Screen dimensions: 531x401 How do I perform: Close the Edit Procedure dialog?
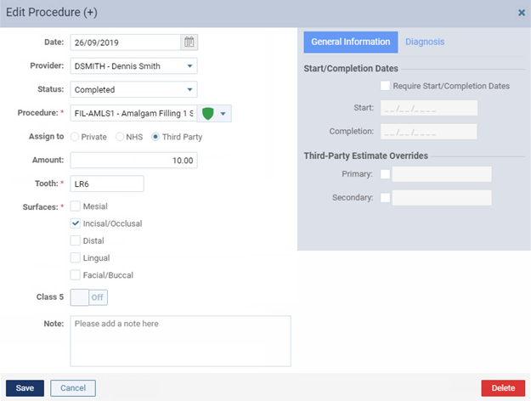[x=522, y=13]
